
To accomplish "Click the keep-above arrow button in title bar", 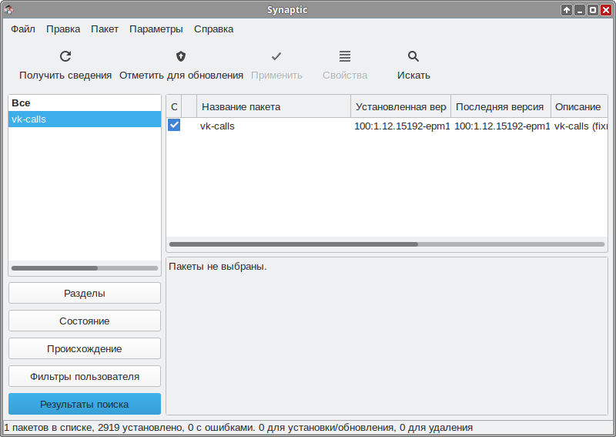I will (567, 10).
